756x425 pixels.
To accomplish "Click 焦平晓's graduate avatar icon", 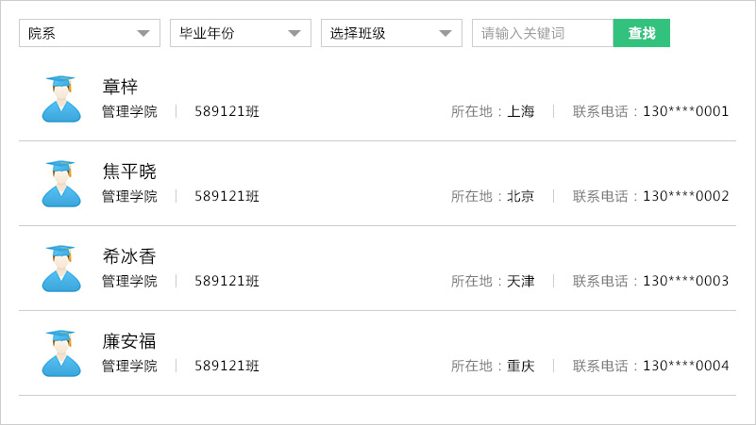I will pyautogui.click(x=61, y=184).
